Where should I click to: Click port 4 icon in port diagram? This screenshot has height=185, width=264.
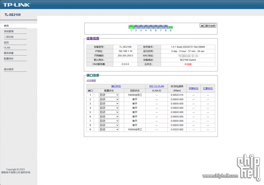pyautogui.click(x=146, y=27)
